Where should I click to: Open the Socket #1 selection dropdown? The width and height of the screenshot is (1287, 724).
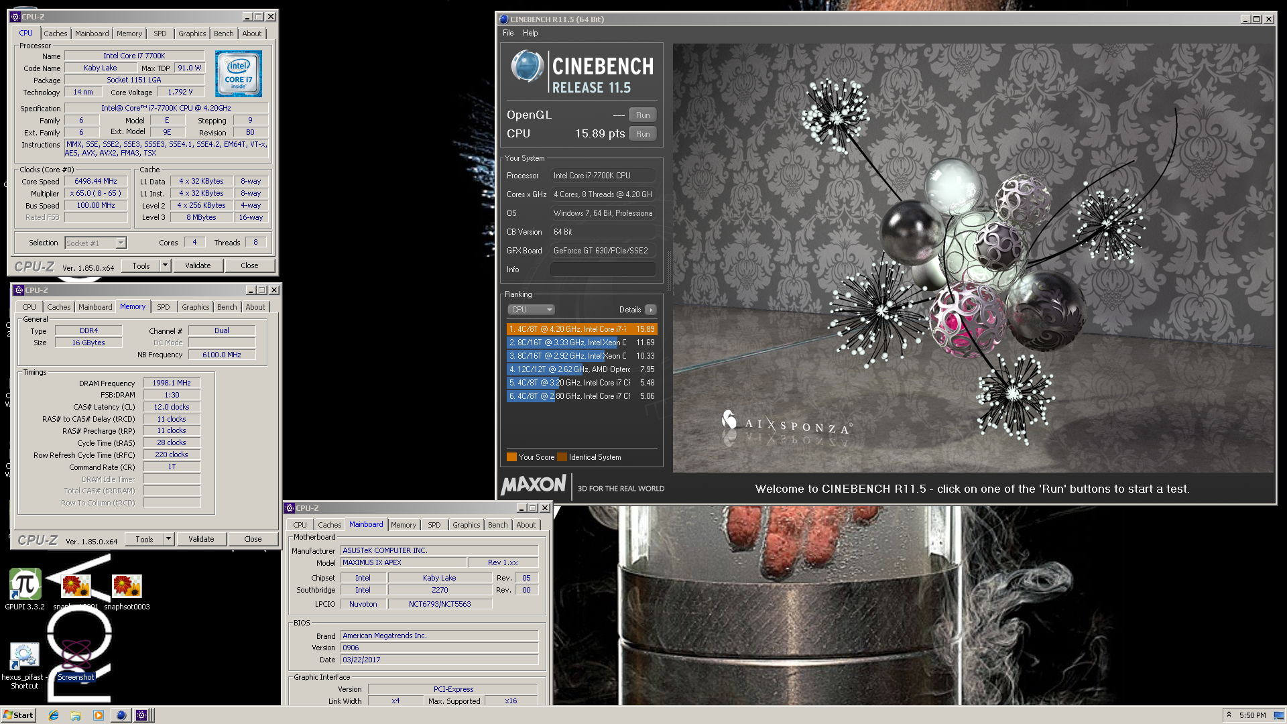pos(96,243)
